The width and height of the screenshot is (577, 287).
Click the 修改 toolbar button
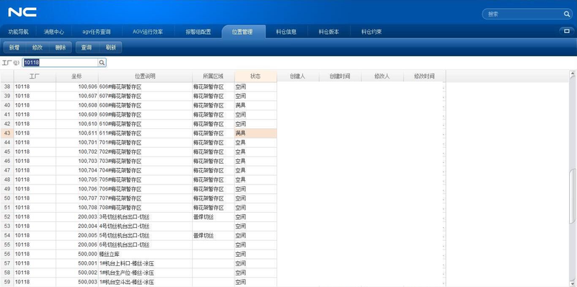(x=38, y=48)
